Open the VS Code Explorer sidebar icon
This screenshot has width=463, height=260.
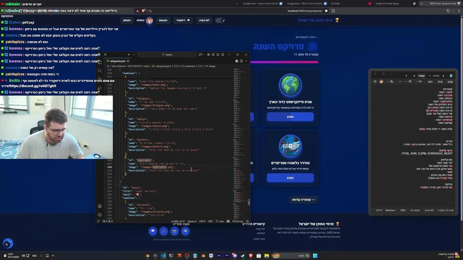point(100,61)
